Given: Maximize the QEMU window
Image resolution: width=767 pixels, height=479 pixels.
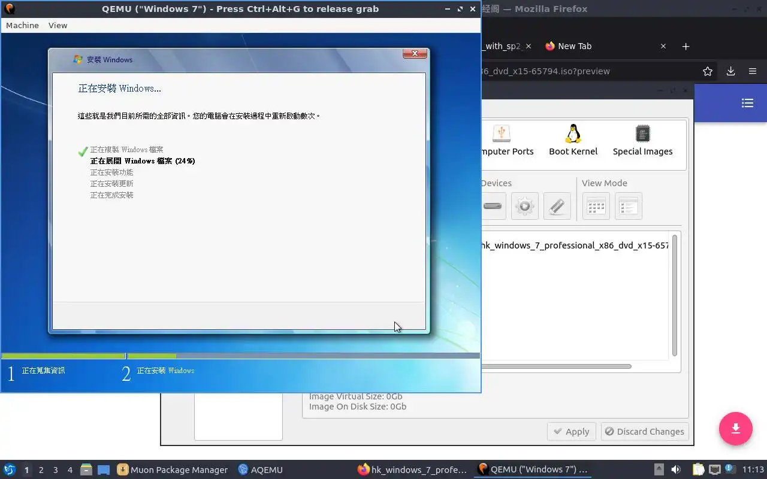Looking at the screenshot, I should (x=460, y=9).
